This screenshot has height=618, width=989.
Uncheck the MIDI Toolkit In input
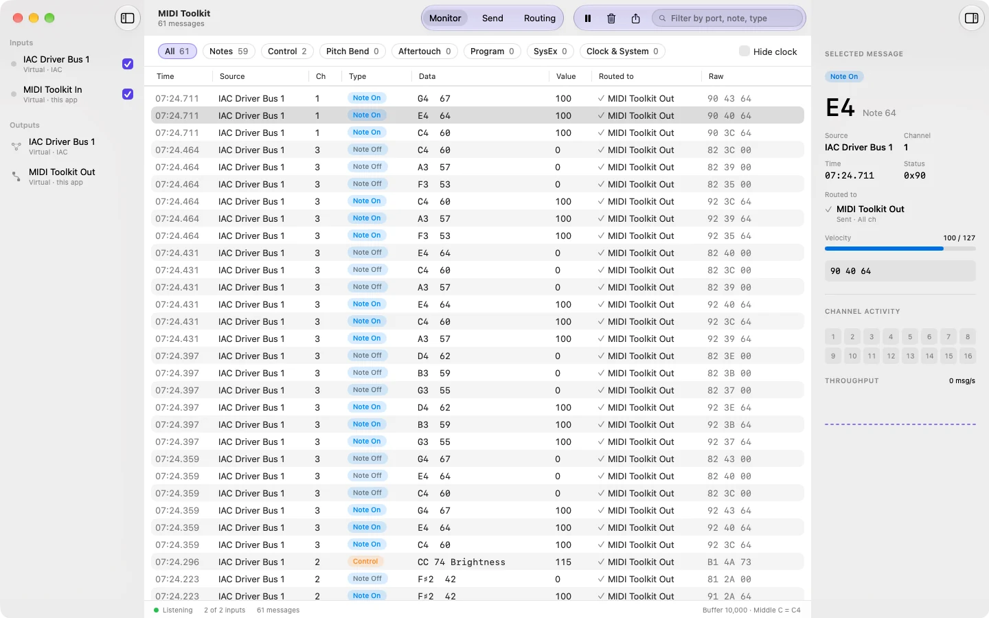pos(128,94)
